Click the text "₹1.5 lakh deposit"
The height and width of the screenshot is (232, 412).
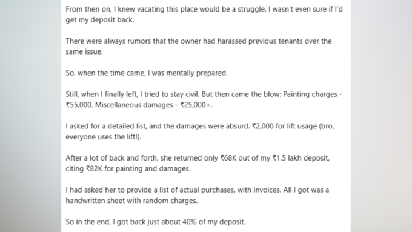tap(301, 158)
